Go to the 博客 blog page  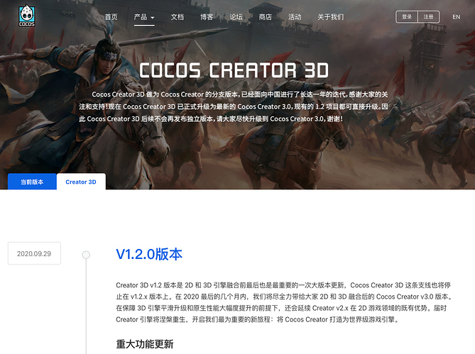click(x=207, y=17)
